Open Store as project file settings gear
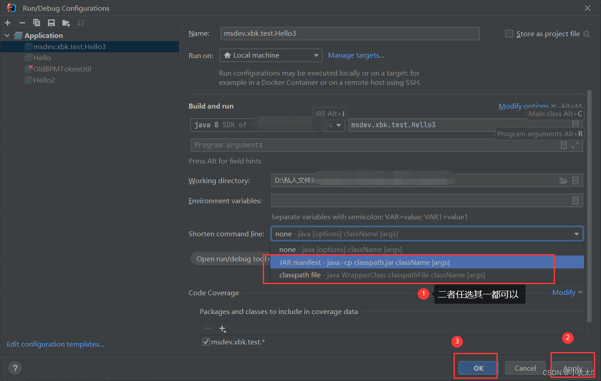The height and width of the screenshot is (381, 601). (x=587, y=34)
